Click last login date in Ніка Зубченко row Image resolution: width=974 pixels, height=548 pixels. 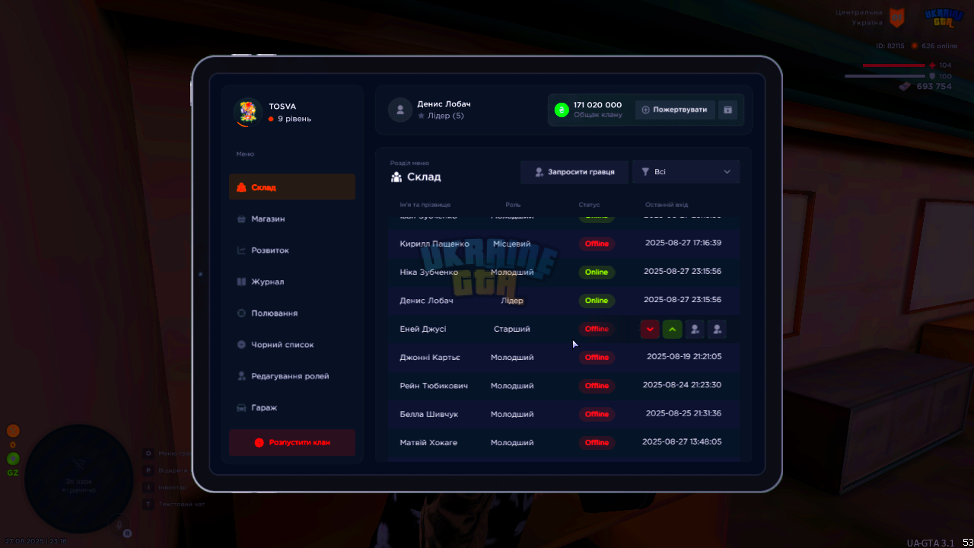point(683,272)
